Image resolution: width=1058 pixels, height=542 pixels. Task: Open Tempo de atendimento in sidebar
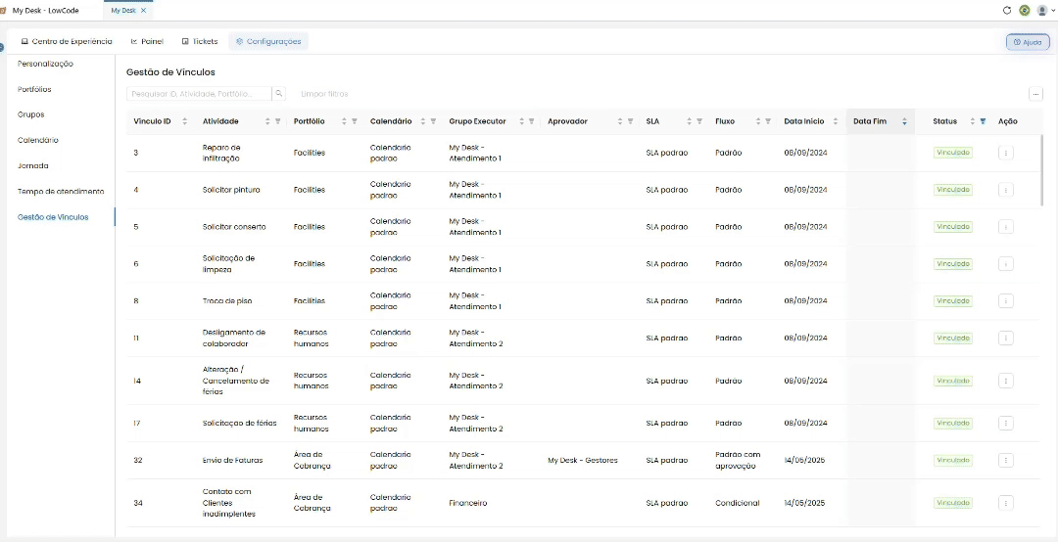point(61,192)
